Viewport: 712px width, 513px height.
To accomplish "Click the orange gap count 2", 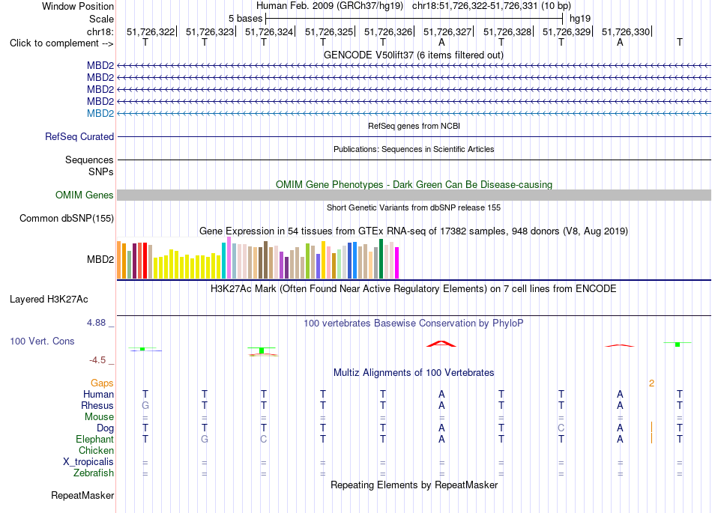I will [651, 383].
